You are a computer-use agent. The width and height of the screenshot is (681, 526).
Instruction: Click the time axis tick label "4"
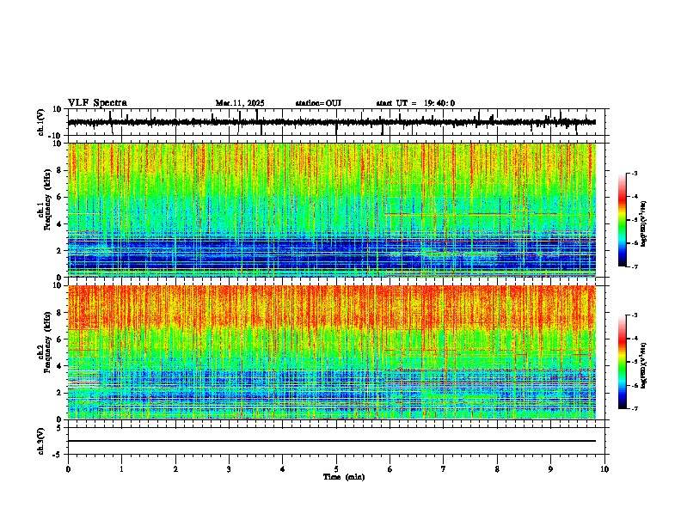point(283,469)
